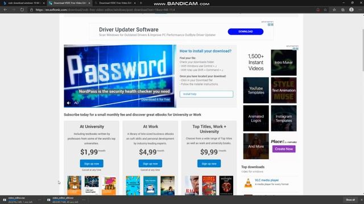The width and height of the screenshot is (364, 204).
Task: Click the red tracking-blocked icon in address bar
Action: (318, 10)
